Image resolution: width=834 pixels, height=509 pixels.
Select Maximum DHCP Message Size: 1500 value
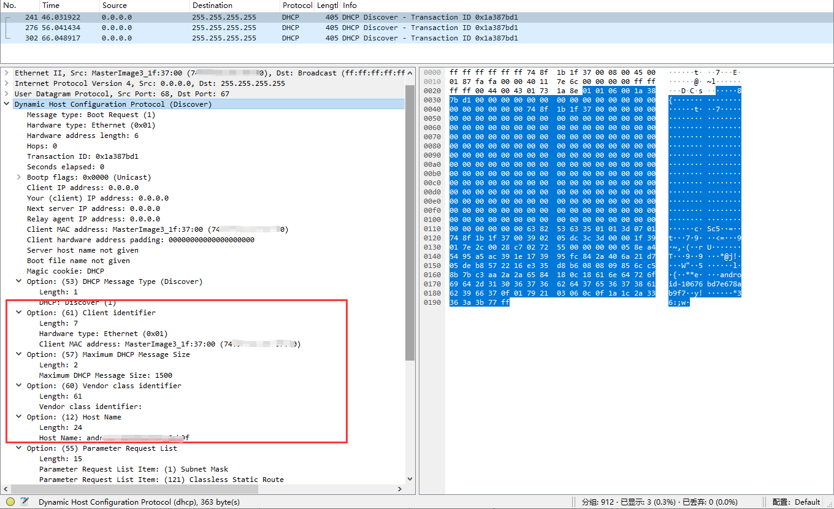pos(105,375)
